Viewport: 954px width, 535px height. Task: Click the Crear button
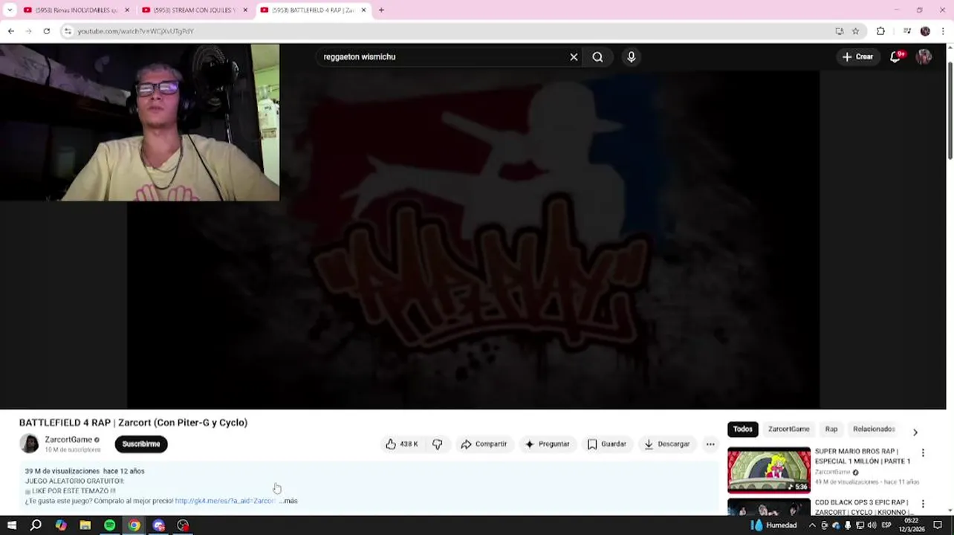[857, 56]
